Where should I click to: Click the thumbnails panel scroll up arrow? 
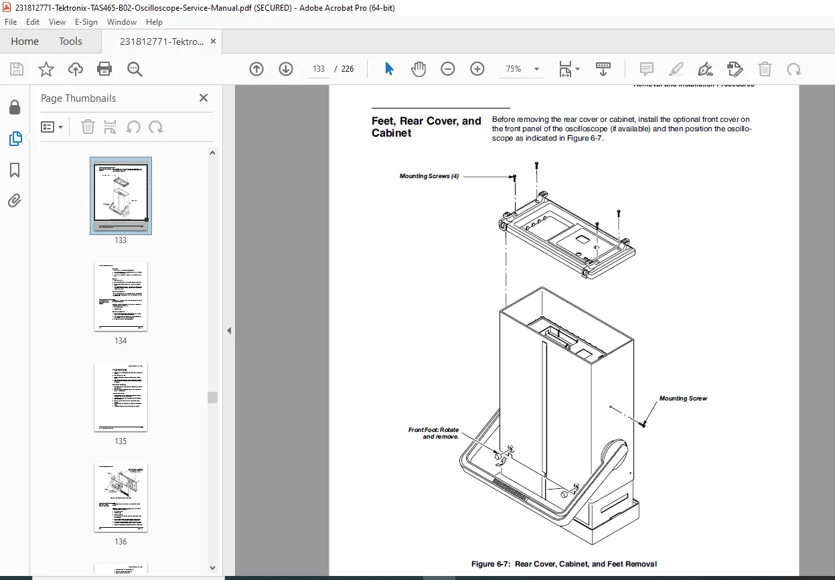[x=212, y=153]
